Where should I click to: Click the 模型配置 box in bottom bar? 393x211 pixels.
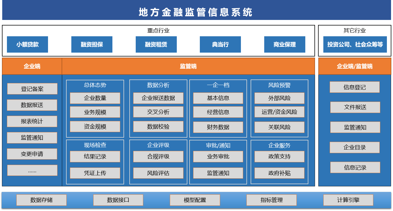[195, 200]
